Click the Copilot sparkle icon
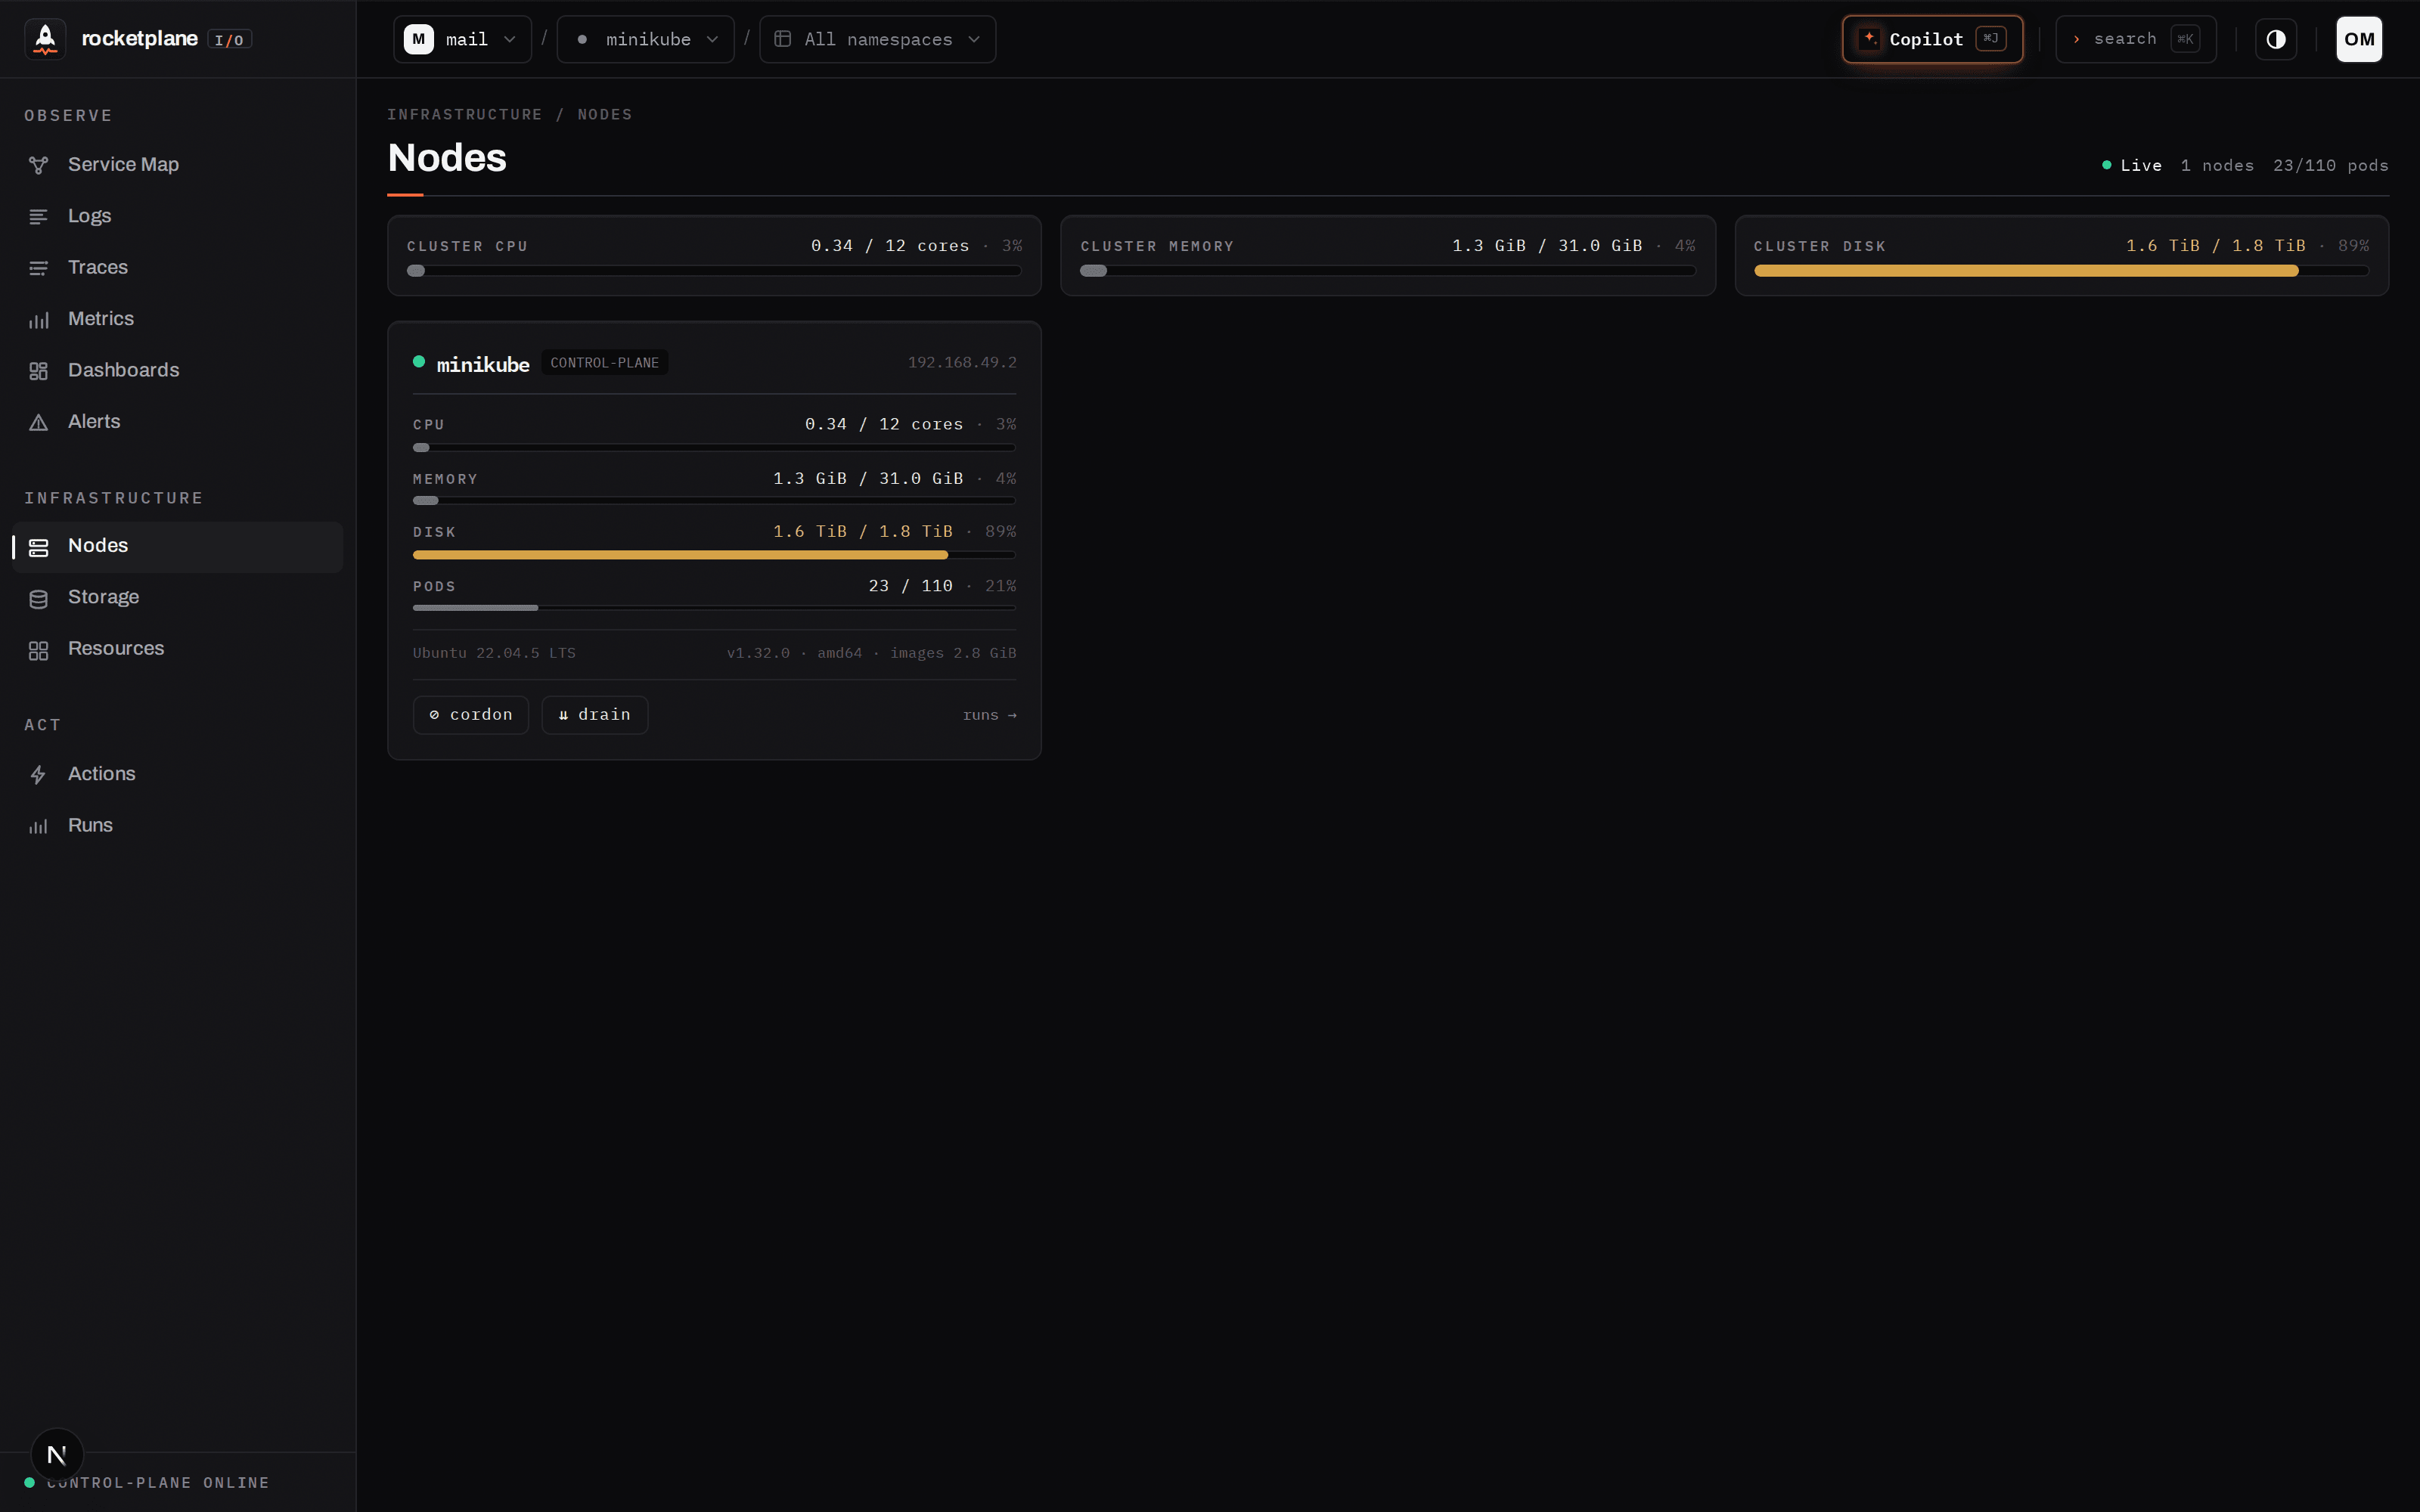Viewport: 2420px width, 1512px height. [1869, 39]
